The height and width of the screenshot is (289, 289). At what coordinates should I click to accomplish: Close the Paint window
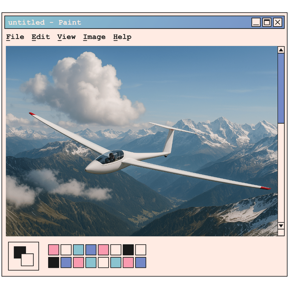[277, 22]
